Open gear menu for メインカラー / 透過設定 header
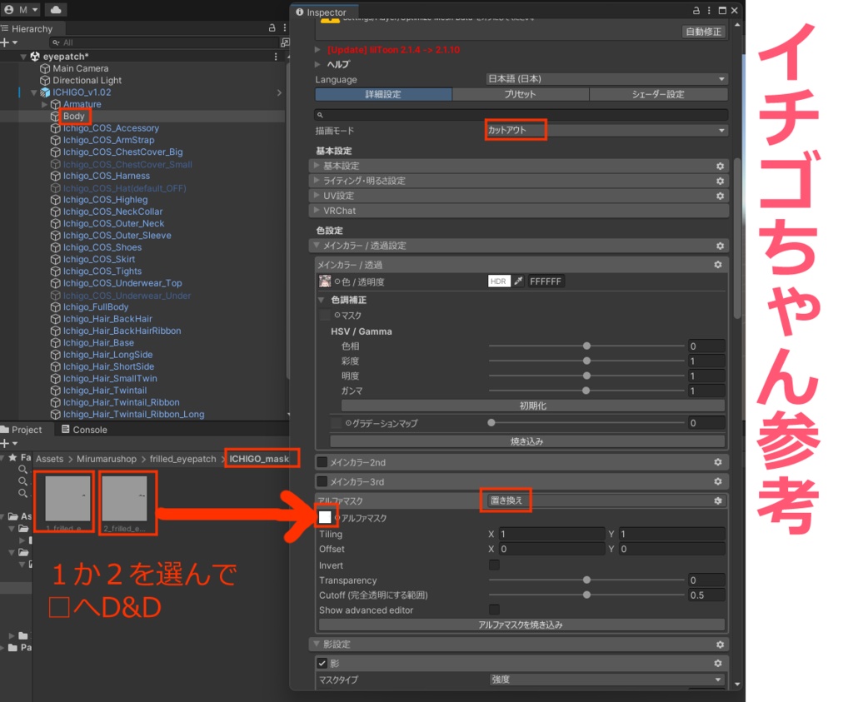Screen dimensions: 853x702 721,246
